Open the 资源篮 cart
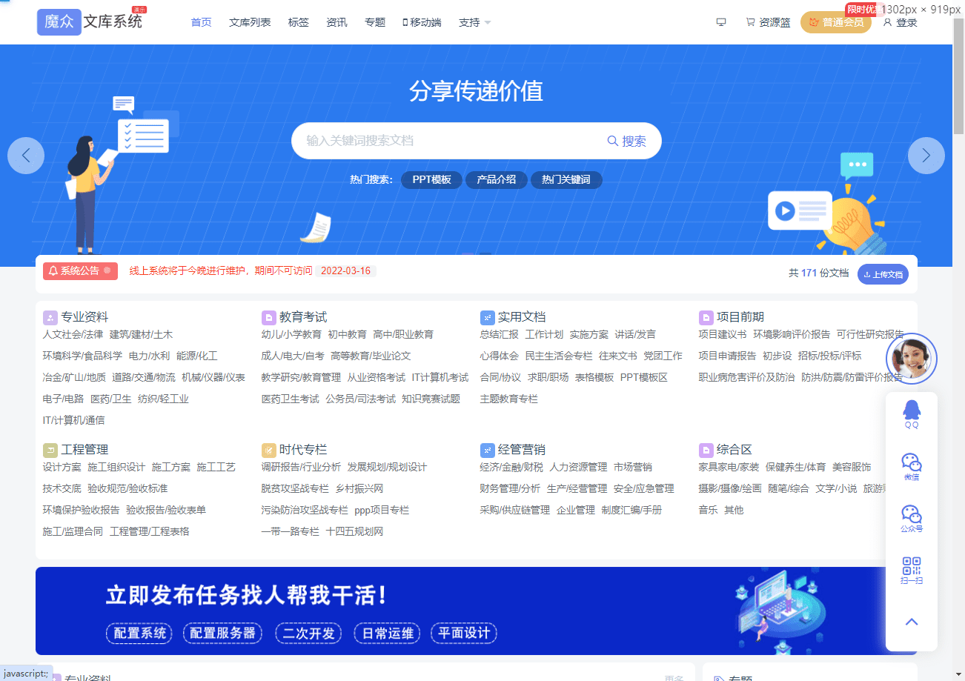The width and height of the screenshot is (965, 681). (768, 22)
